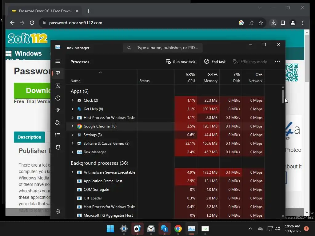Click the Soft112 logo link
Image resolution: width=315 pixels, height=236 pixels.
point(28,38)
